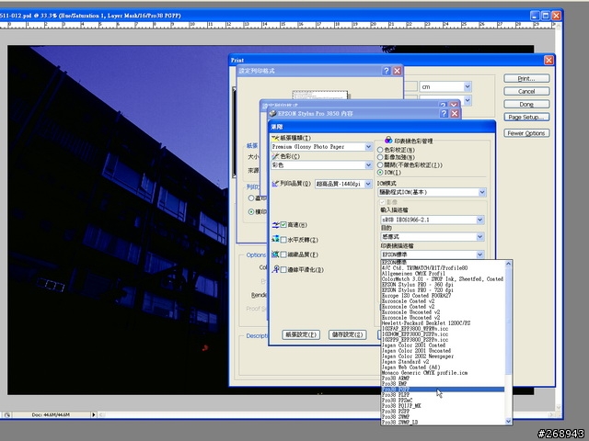Select Monaco Generic CMYK profile.icm
Image resolution: width=589 pixels, height=441 pixels.
pyautogui.click(x=443, y=373)
